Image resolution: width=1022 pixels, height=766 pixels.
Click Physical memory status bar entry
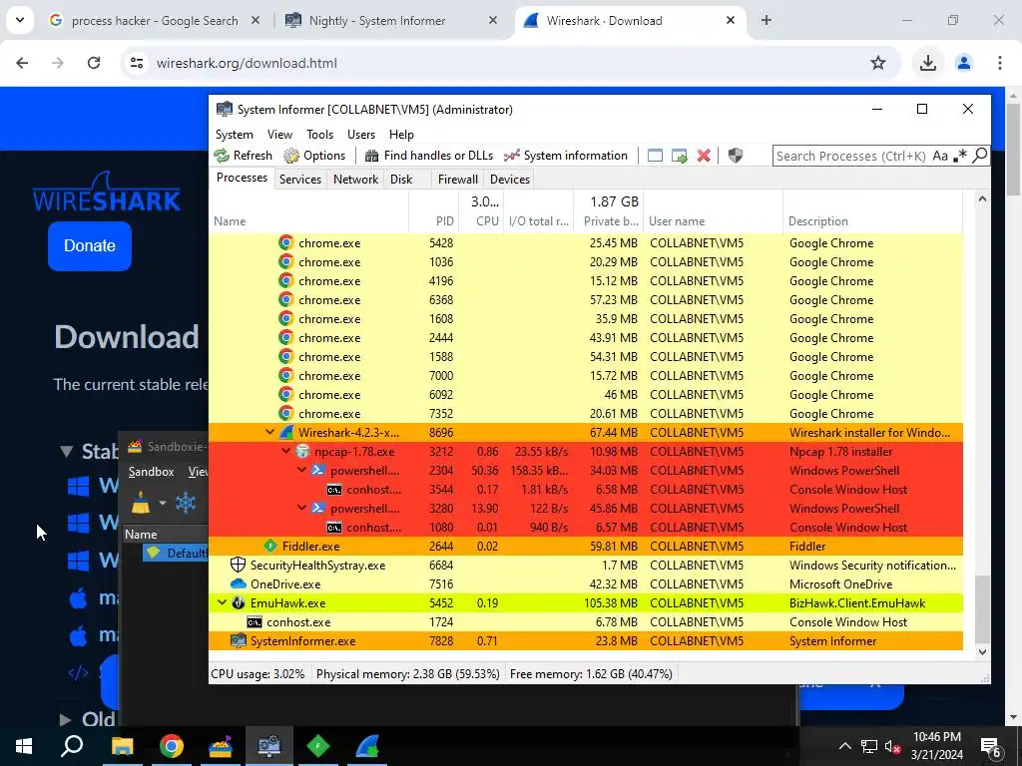click(x=408, y=674)
